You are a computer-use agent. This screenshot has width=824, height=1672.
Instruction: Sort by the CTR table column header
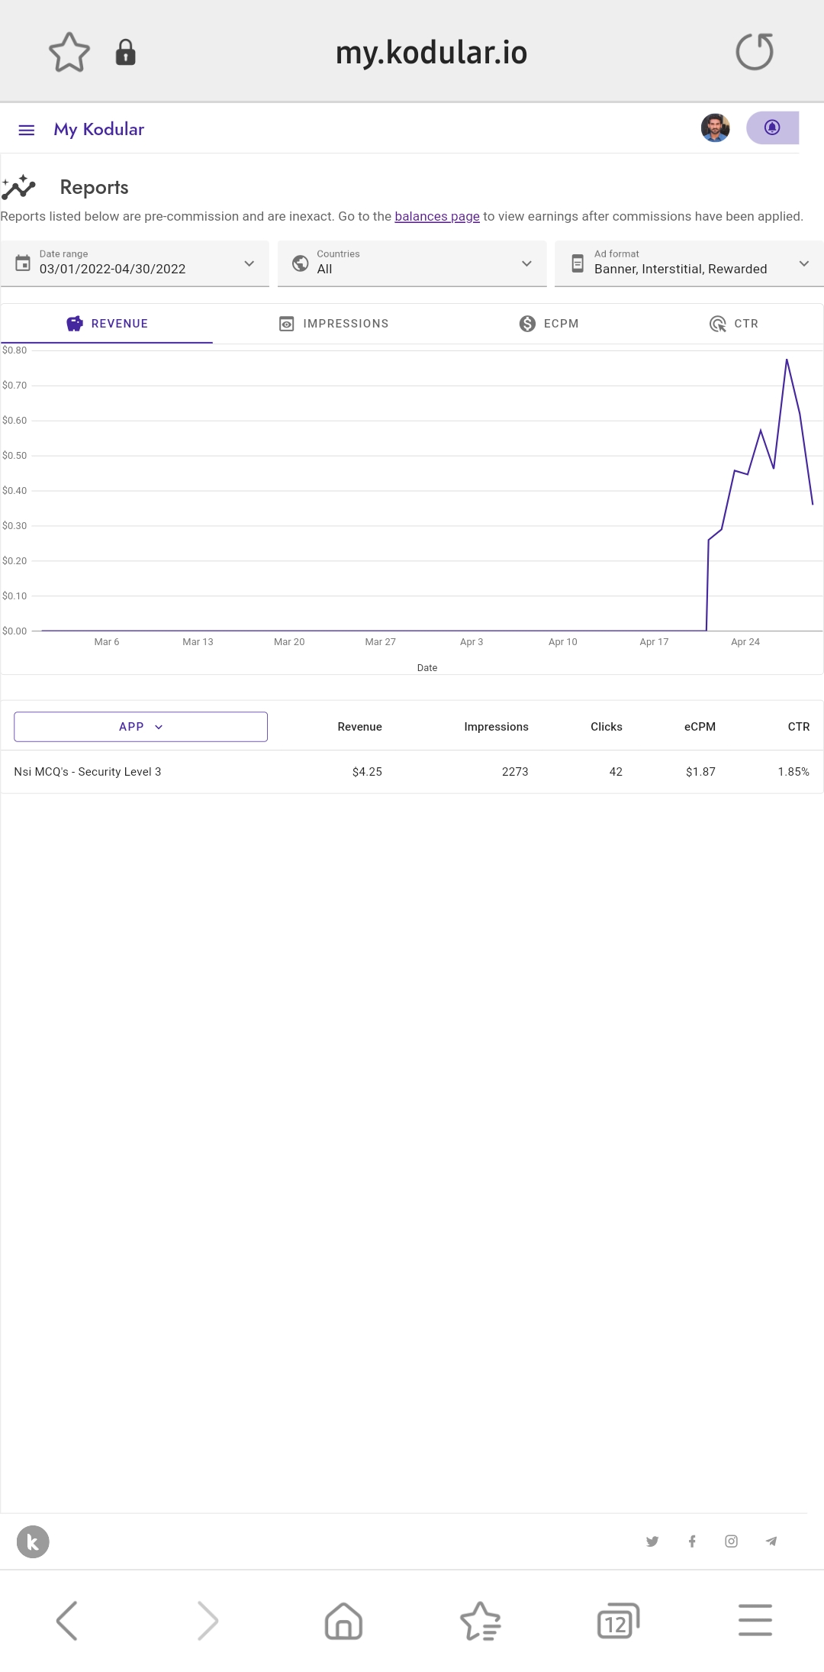(x=799, y=727)
